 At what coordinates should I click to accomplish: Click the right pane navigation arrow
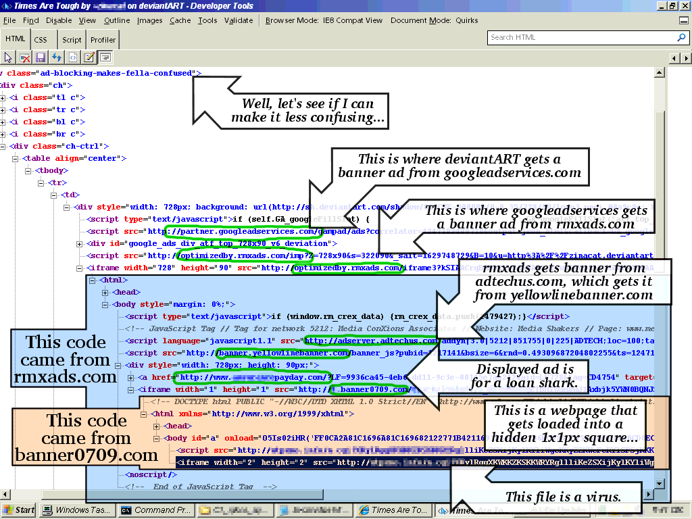[686, 58]
